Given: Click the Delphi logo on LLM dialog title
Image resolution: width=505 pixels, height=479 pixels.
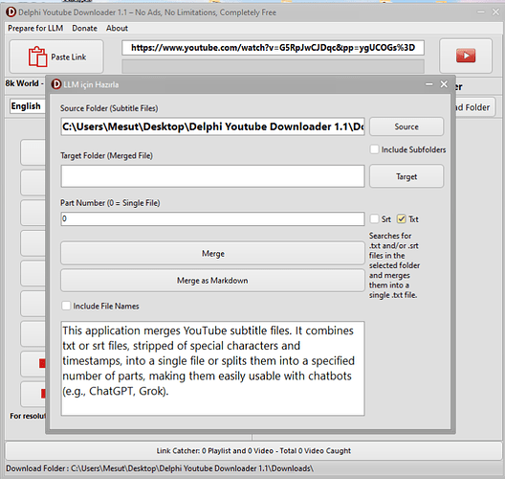Looking at the screenshot, I should pos(56,84).
